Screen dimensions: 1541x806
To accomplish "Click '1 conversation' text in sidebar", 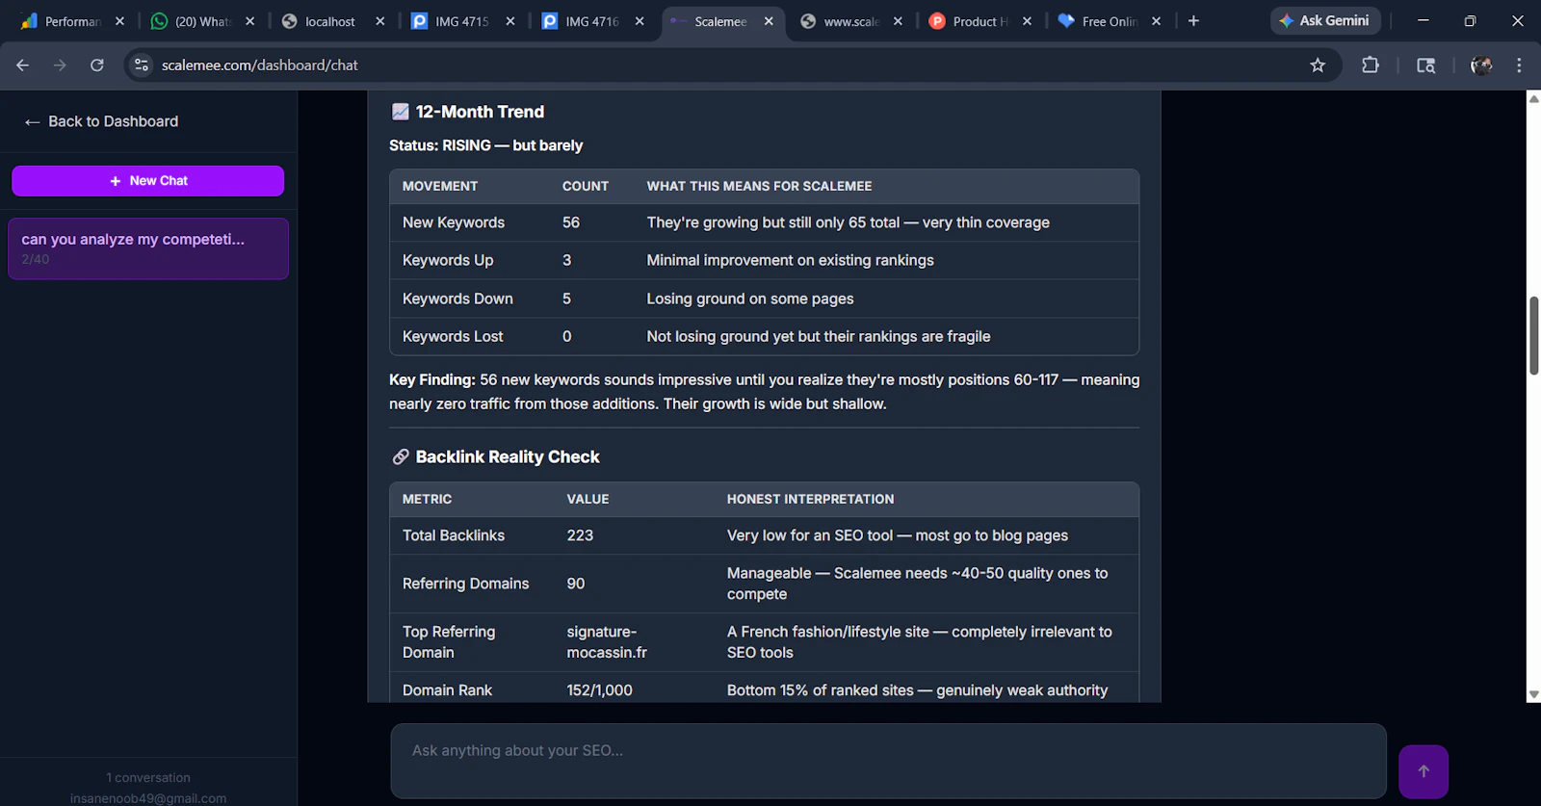I will point(148,777).
